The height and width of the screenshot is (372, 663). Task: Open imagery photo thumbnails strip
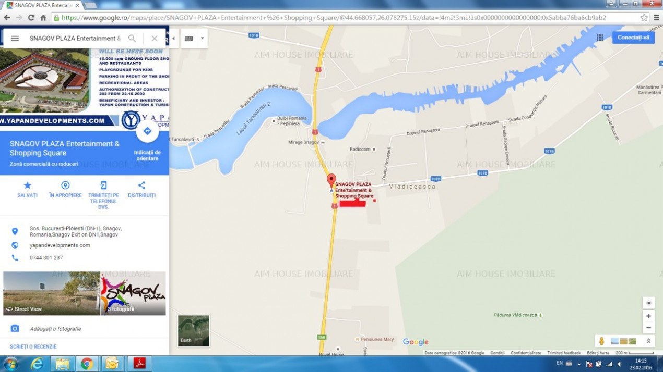pos(624,341)
